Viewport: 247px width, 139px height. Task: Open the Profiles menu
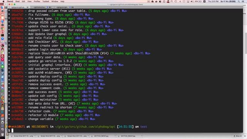[x=37, y=2]
